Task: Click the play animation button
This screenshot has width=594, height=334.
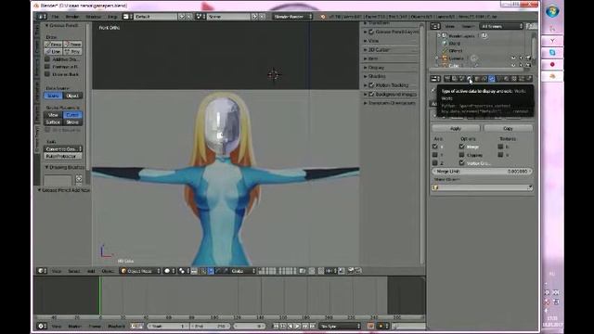Action: 298,326
